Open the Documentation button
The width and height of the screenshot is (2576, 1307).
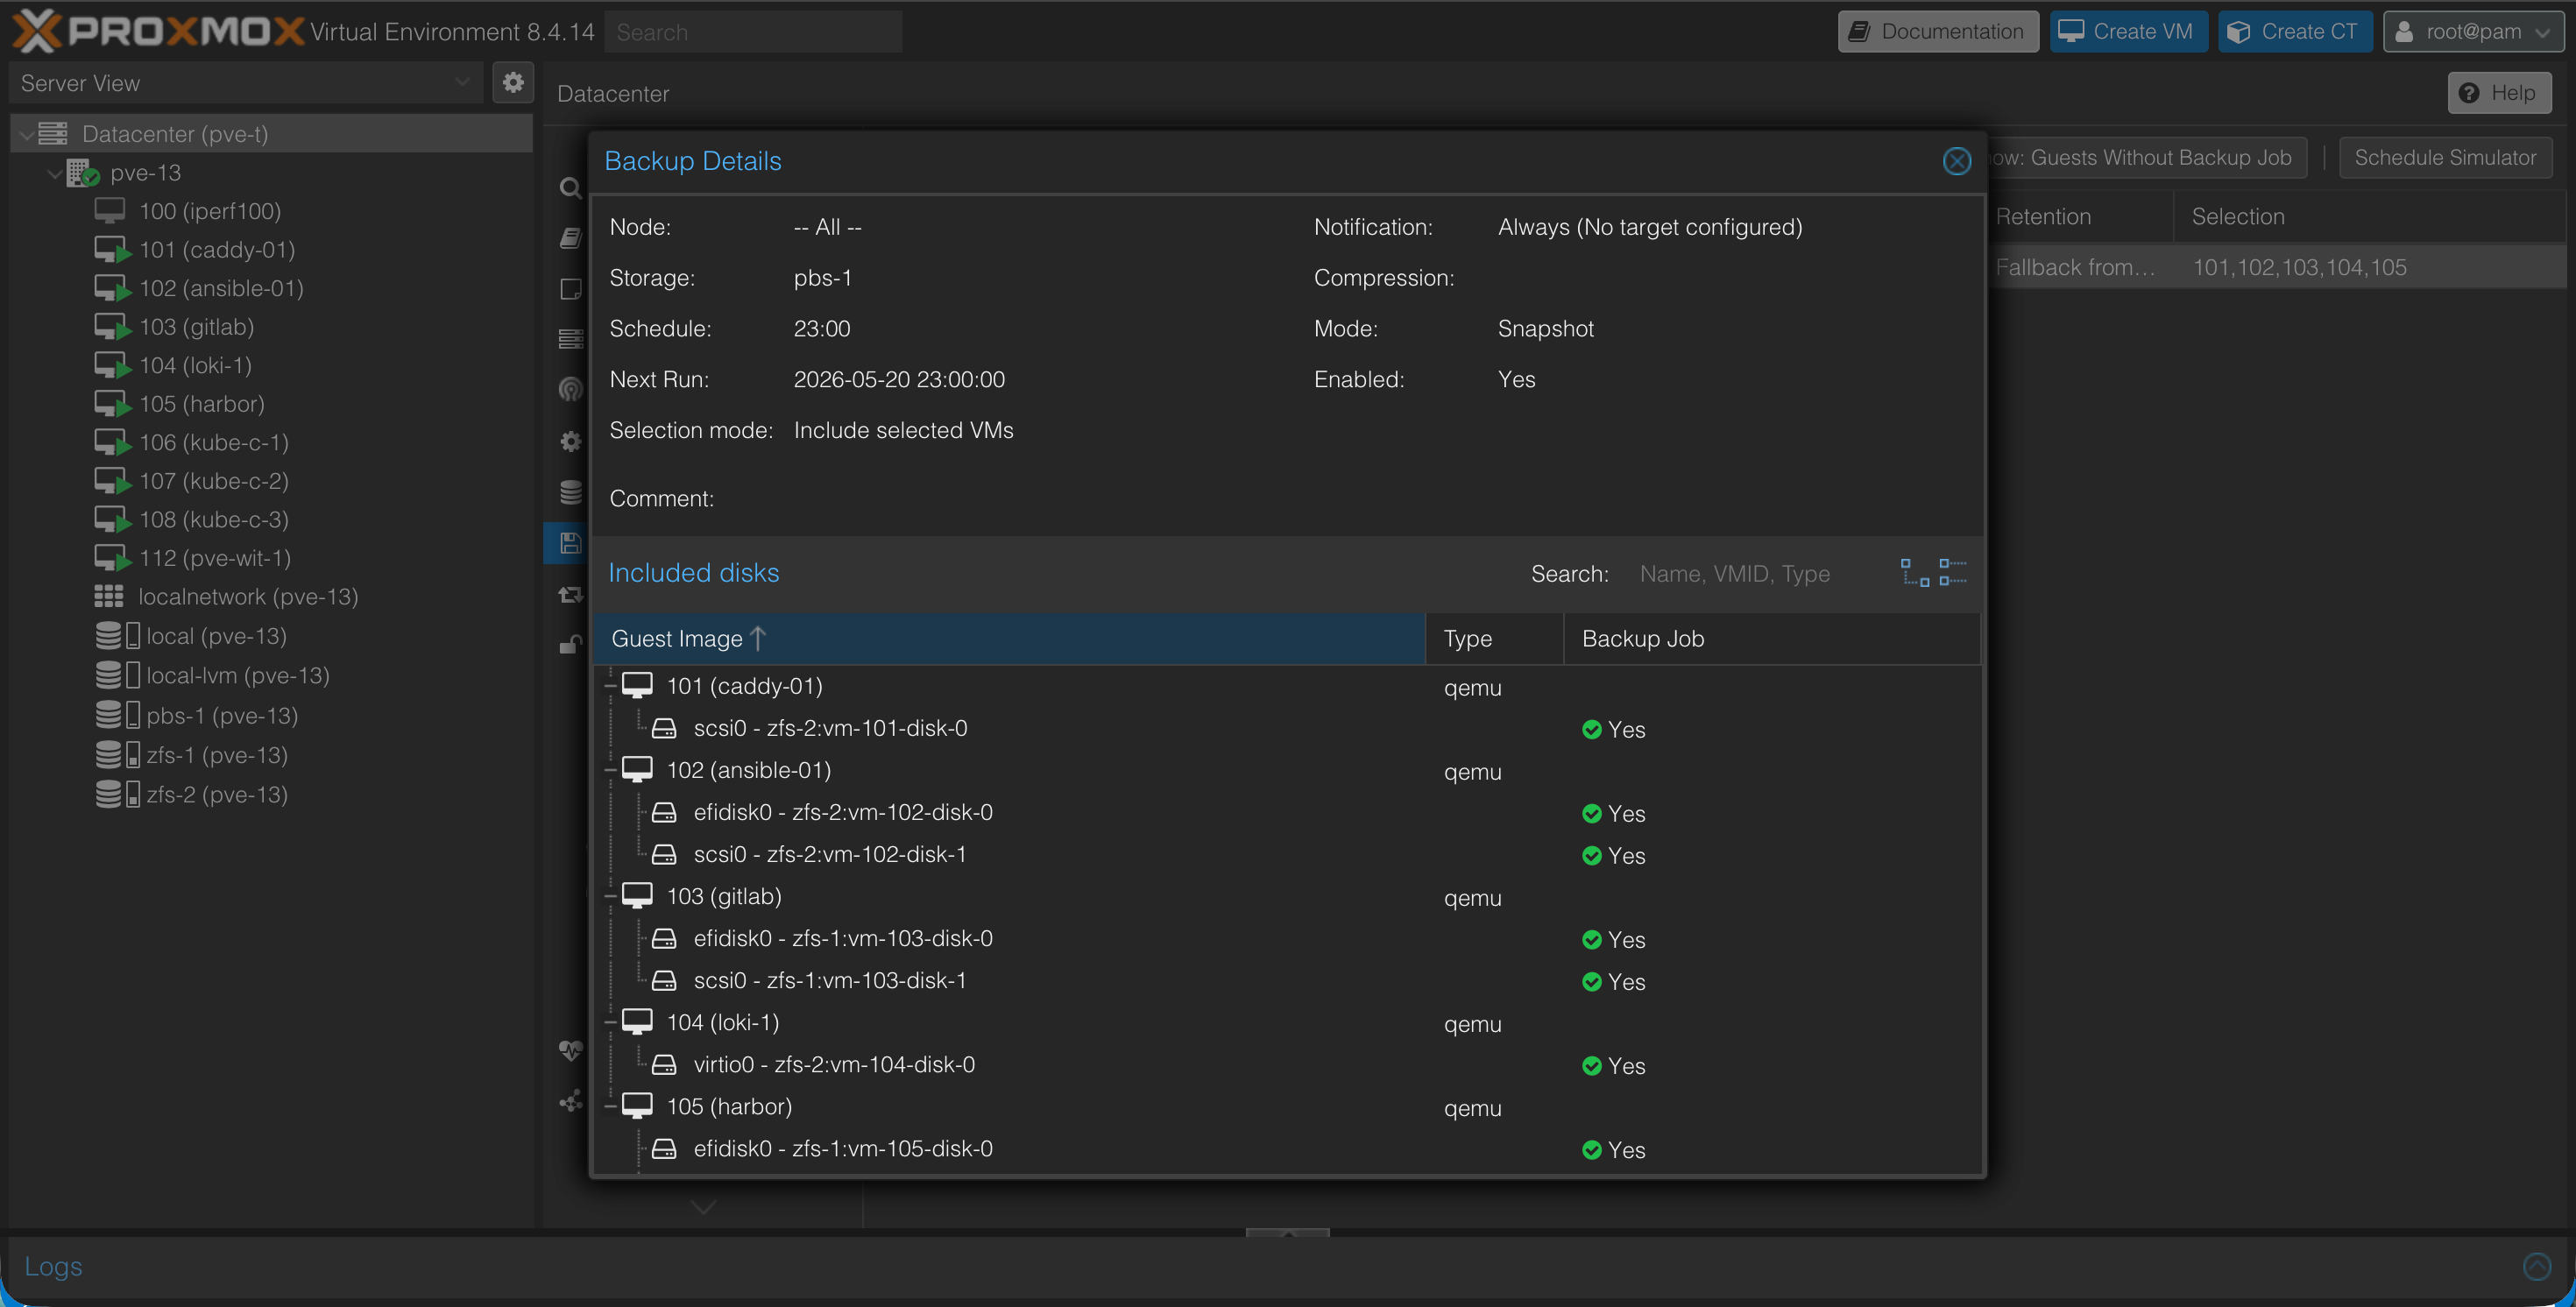(x=1938, y=31)
